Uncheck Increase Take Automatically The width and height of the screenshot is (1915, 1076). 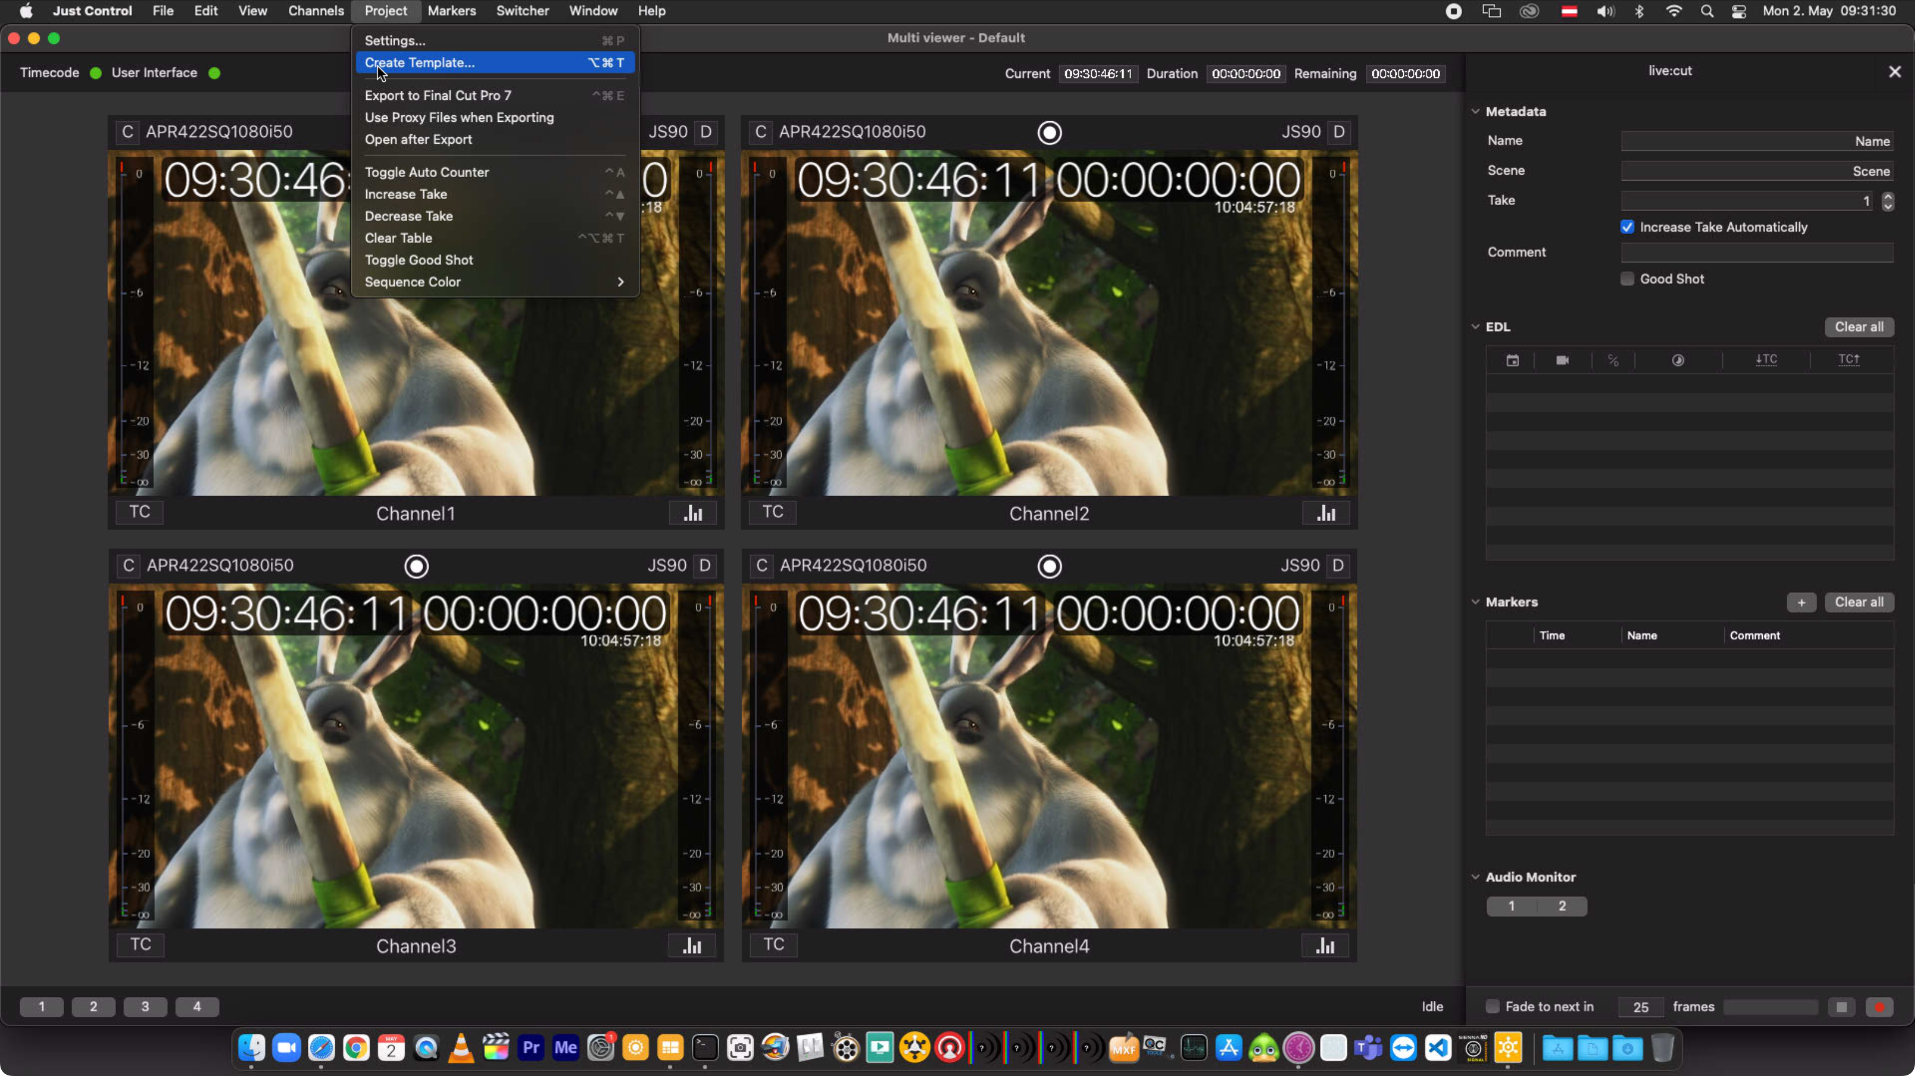1627,228
